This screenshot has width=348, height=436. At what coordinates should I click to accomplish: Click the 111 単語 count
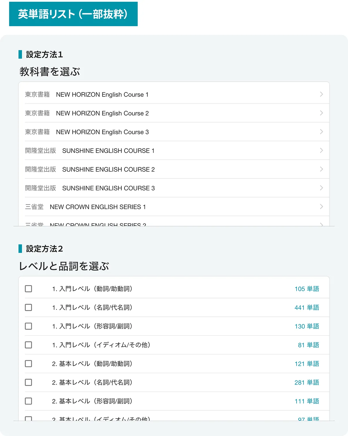click(307, 401)
